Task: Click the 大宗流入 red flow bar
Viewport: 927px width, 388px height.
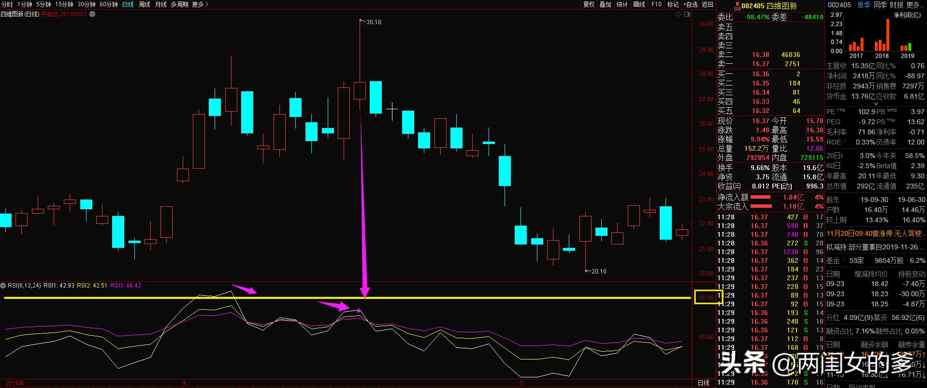Action: click(x=760, y=206)
